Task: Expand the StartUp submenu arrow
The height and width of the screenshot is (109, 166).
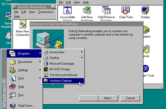Action: click(82, 58)
